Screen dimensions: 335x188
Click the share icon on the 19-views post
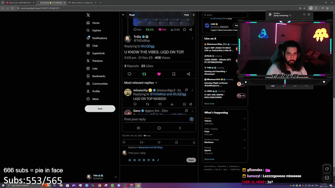click(194, 142)
